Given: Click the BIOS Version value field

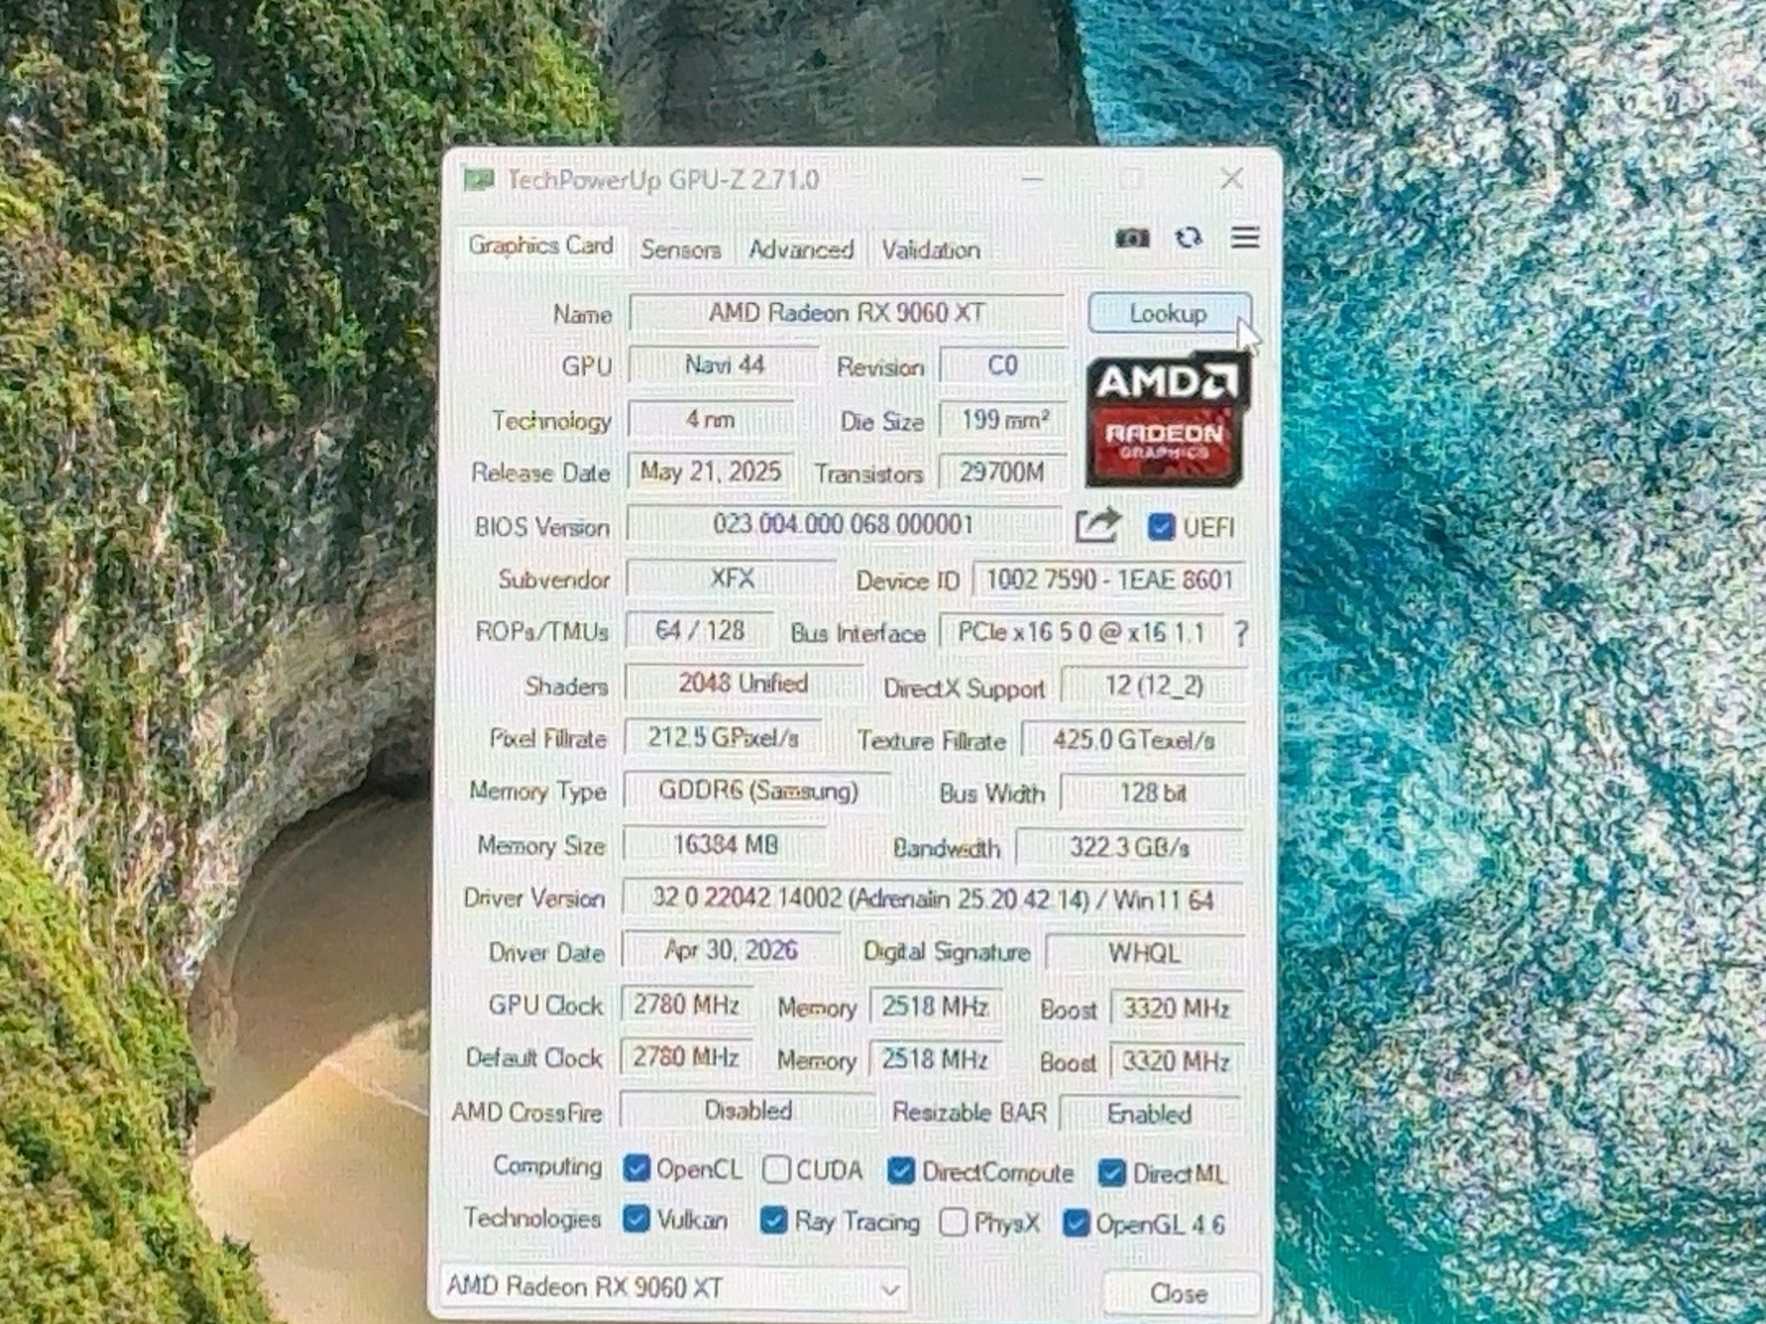Looking at the screenshot, I should pos(843,524).
